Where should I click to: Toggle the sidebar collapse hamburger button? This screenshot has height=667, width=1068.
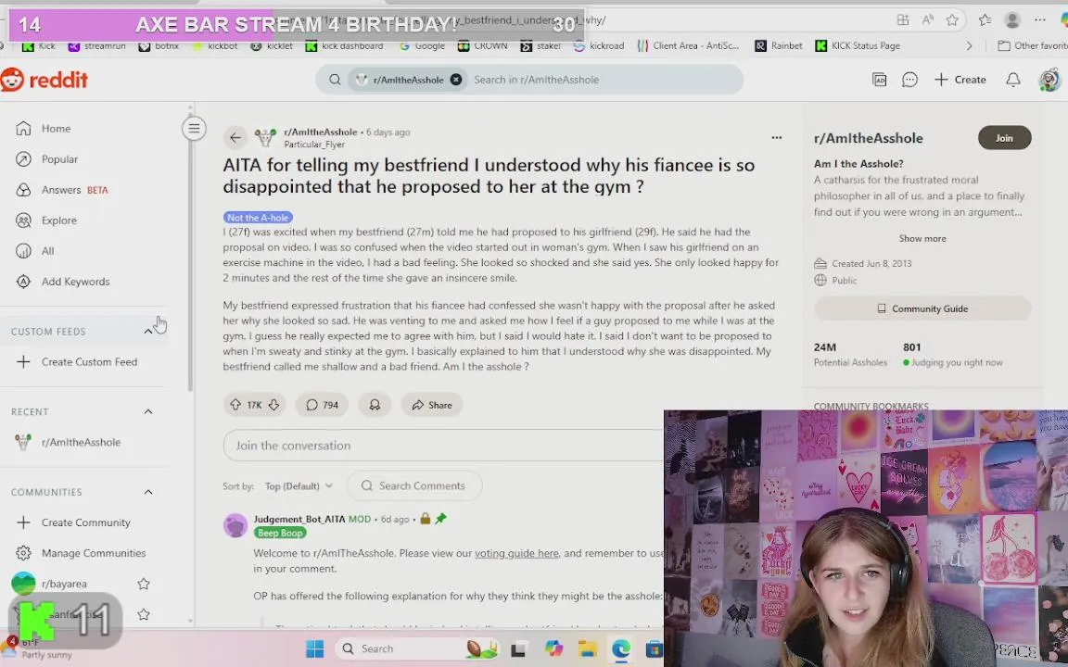(x=194, y=128)
